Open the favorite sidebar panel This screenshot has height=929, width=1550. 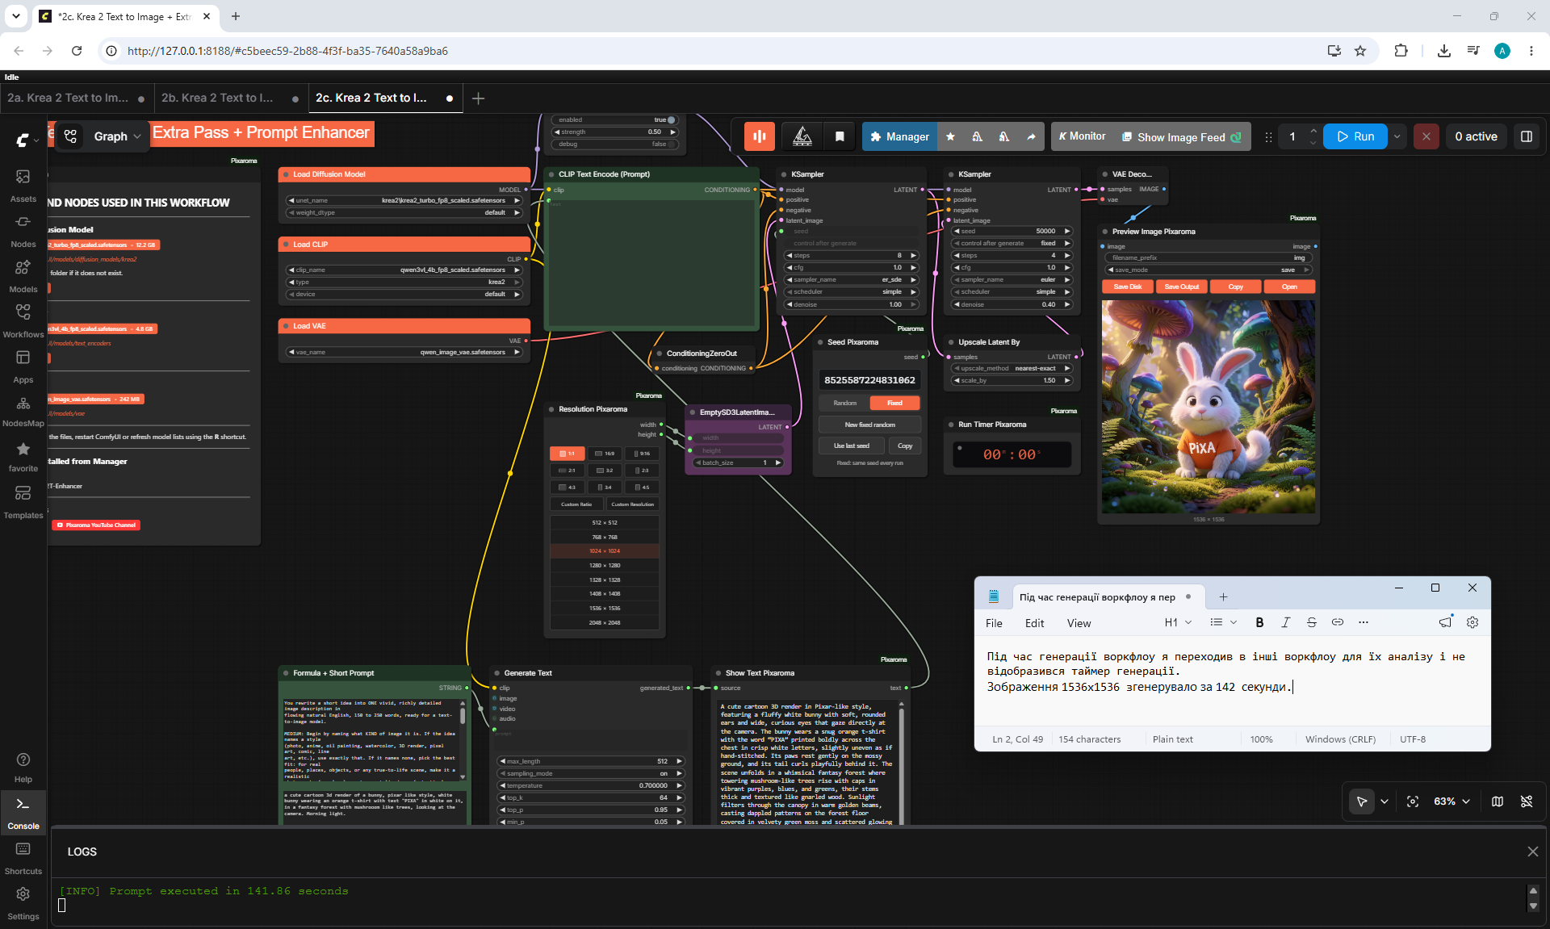[x=23, y=456]
